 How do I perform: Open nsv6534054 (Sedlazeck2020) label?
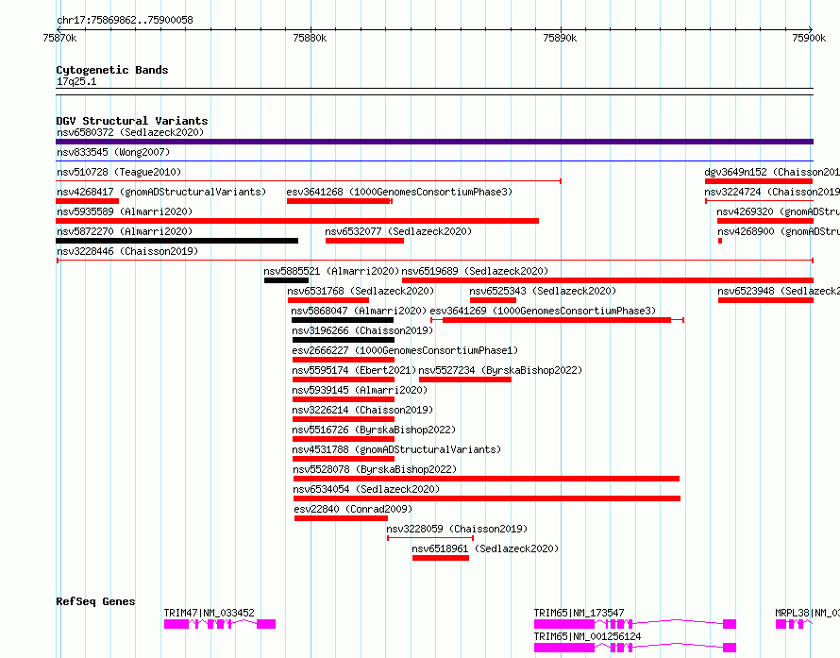(366, 489)
